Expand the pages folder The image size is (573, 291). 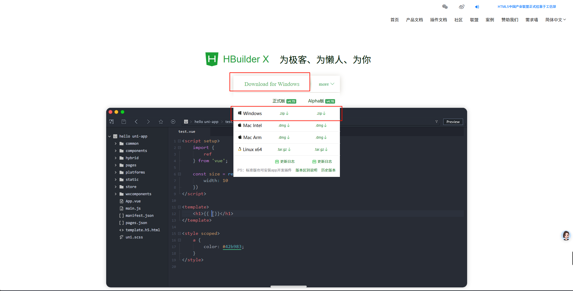pos(116,165)
